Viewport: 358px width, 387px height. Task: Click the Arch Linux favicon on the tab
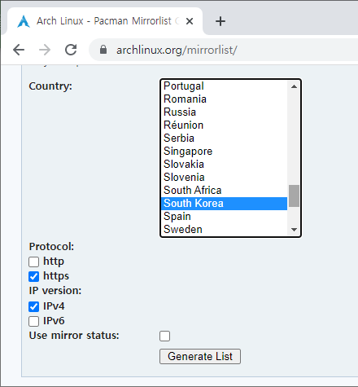pos(24,21)
